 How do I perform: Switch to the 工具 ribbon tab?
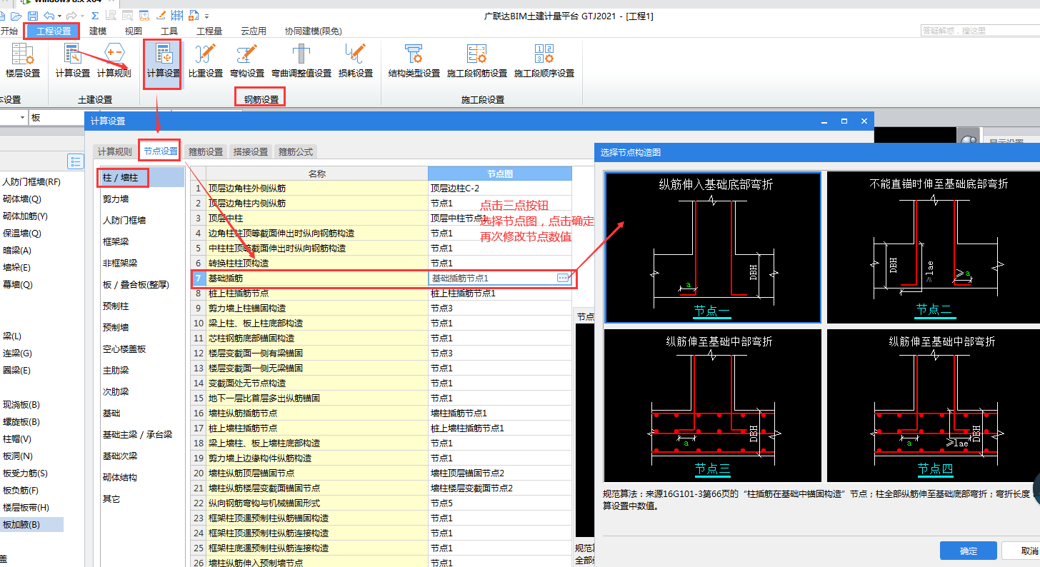click(x=169, y=31)
